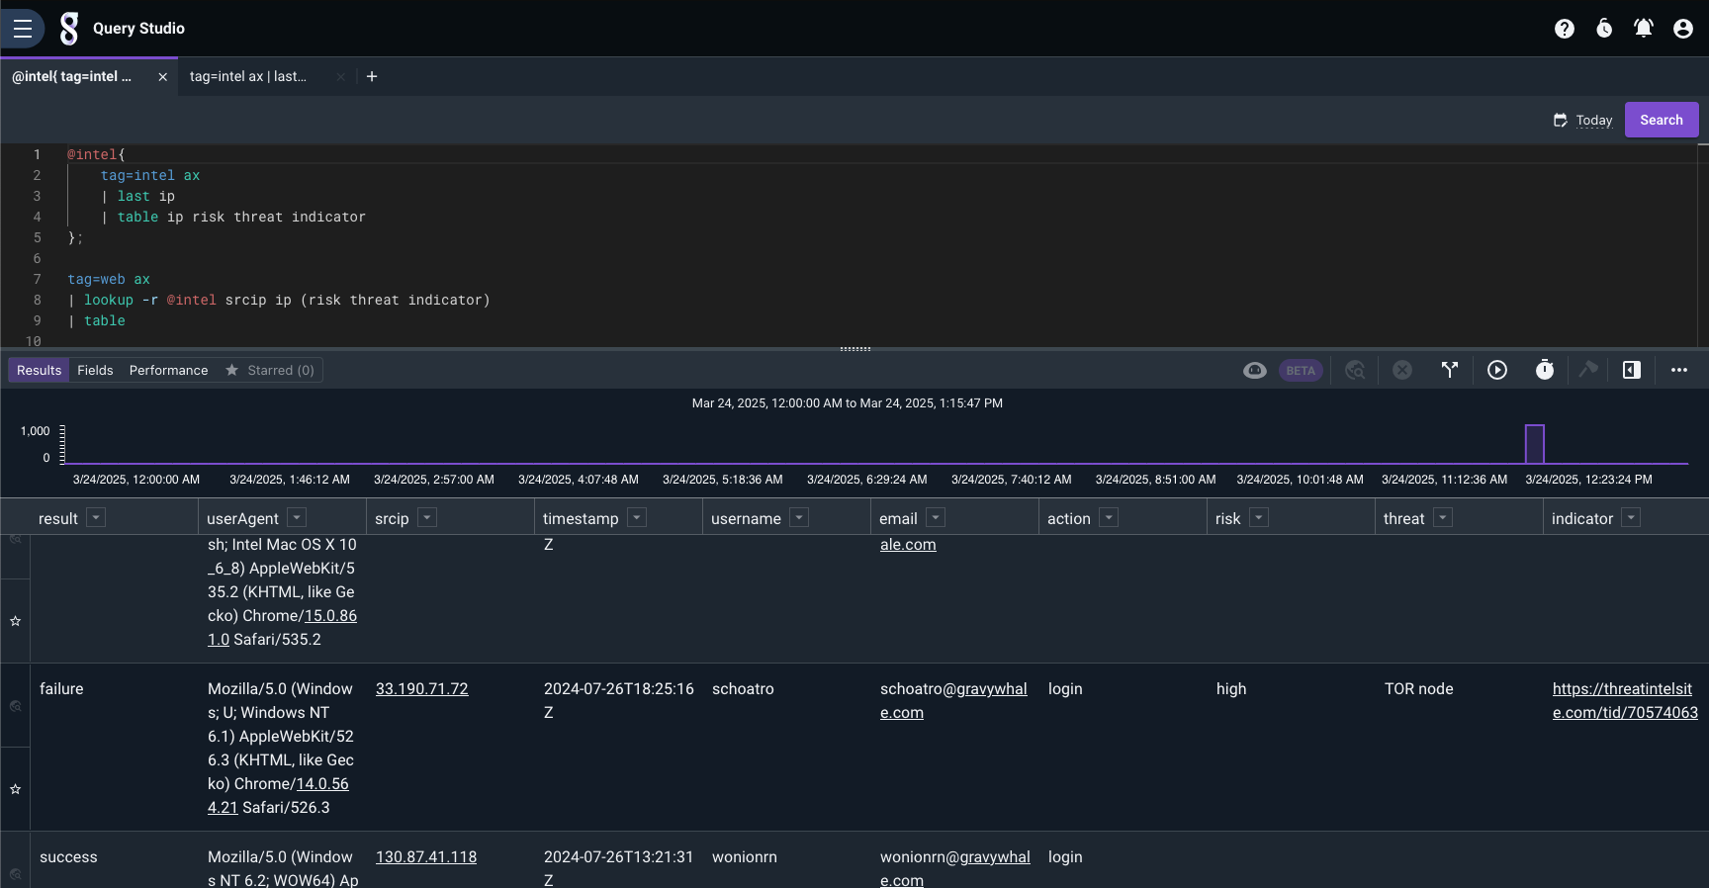Click the 2024-07-26T18:25:16 timestamp cell
1709x888 pixels.
click(x=619, y=700)
